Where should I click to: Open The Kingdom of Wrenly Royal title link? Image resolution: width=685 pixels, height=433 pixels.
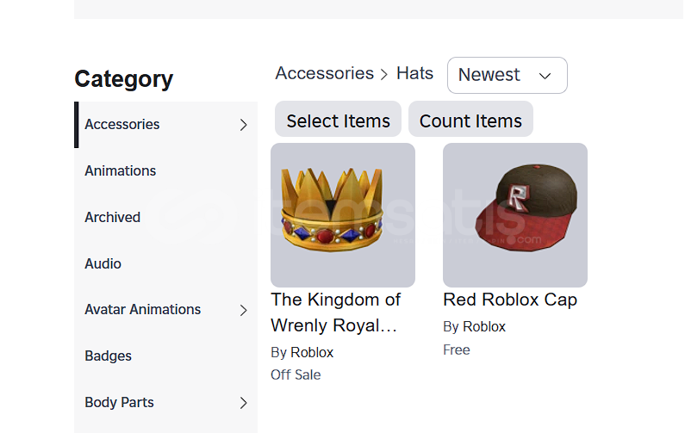335,312
